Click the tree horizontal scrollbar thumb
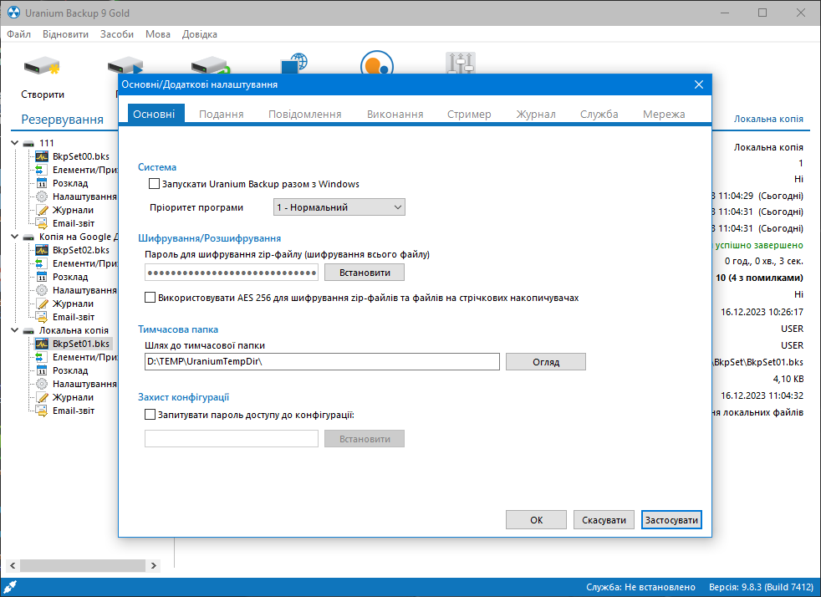Screen dimensions: 821x597 click(x=82, y=565)
